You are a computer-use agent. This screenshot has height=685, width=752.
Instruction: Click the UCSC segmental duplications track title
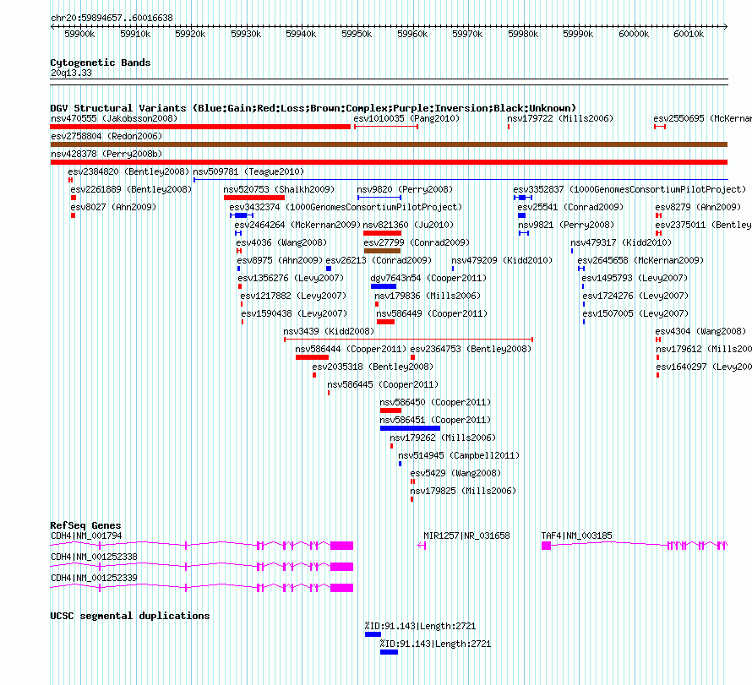point(130,616)
